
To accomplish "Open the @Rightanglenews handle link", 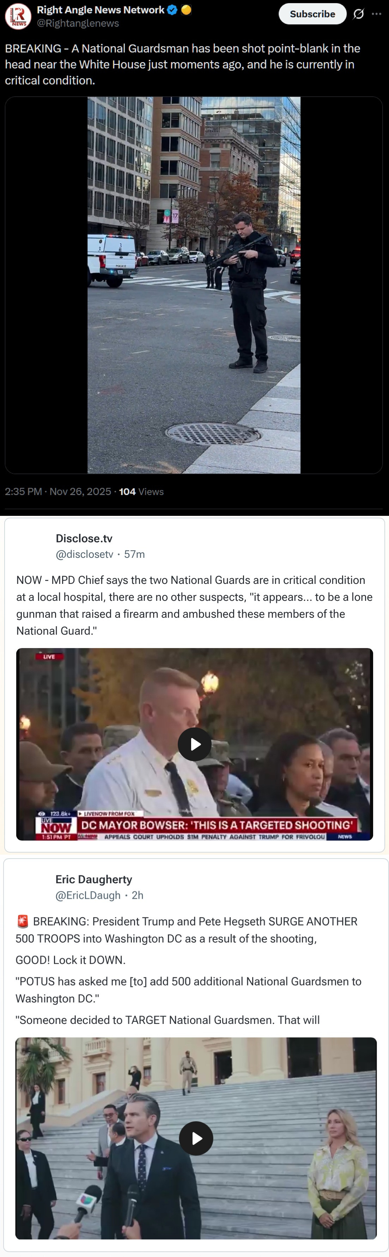I will [78, 23].
